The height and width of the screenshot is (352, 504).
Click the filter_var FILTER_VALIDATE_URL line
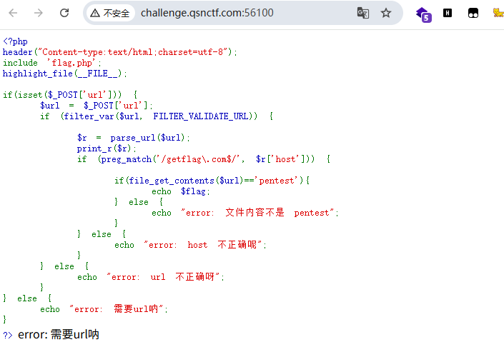[156, 116]
